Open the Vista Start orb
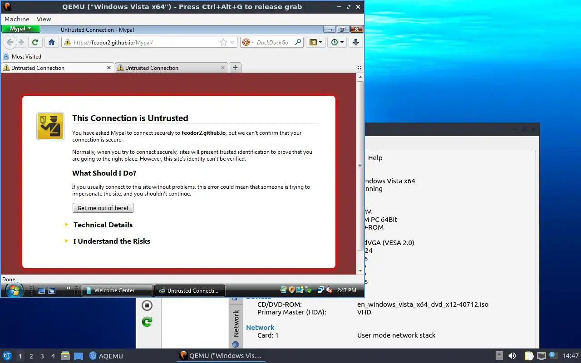The image size is (581, 363). pos(14,290)
